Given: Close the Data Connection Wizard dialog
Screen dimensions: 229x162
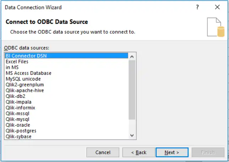Looking at the screenshot, I should tap(217, 7).
